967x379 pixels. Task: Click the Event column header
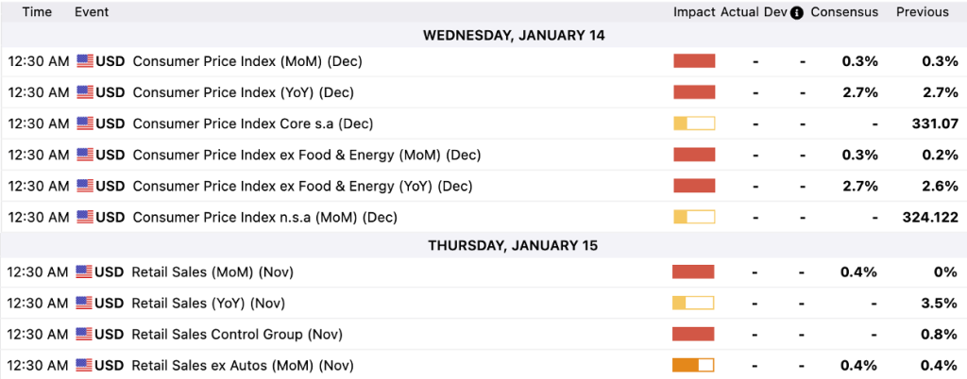pos(91,12)
